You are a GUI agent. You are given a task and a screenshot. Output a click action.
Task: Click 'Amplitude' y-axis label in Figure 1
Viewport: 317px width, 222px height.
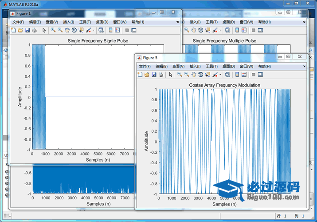(20, 97)
